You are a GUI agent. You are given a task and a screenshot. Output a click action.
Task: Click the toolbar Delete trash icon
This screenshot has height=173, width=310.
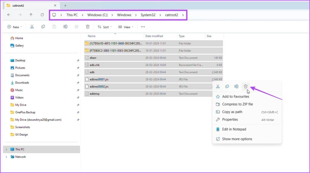pos(87,27)
